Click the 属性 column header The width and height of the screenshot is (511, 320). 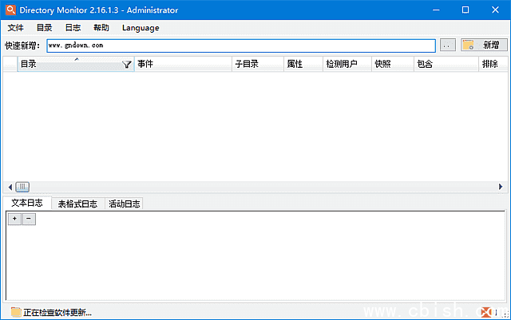click(x=303, y=64)
